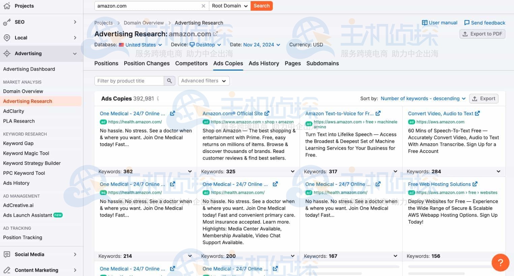Screen dimensions: 514x276
Task: Open external link on Amazon.com Official Site ad
Action: coord(267,113)
